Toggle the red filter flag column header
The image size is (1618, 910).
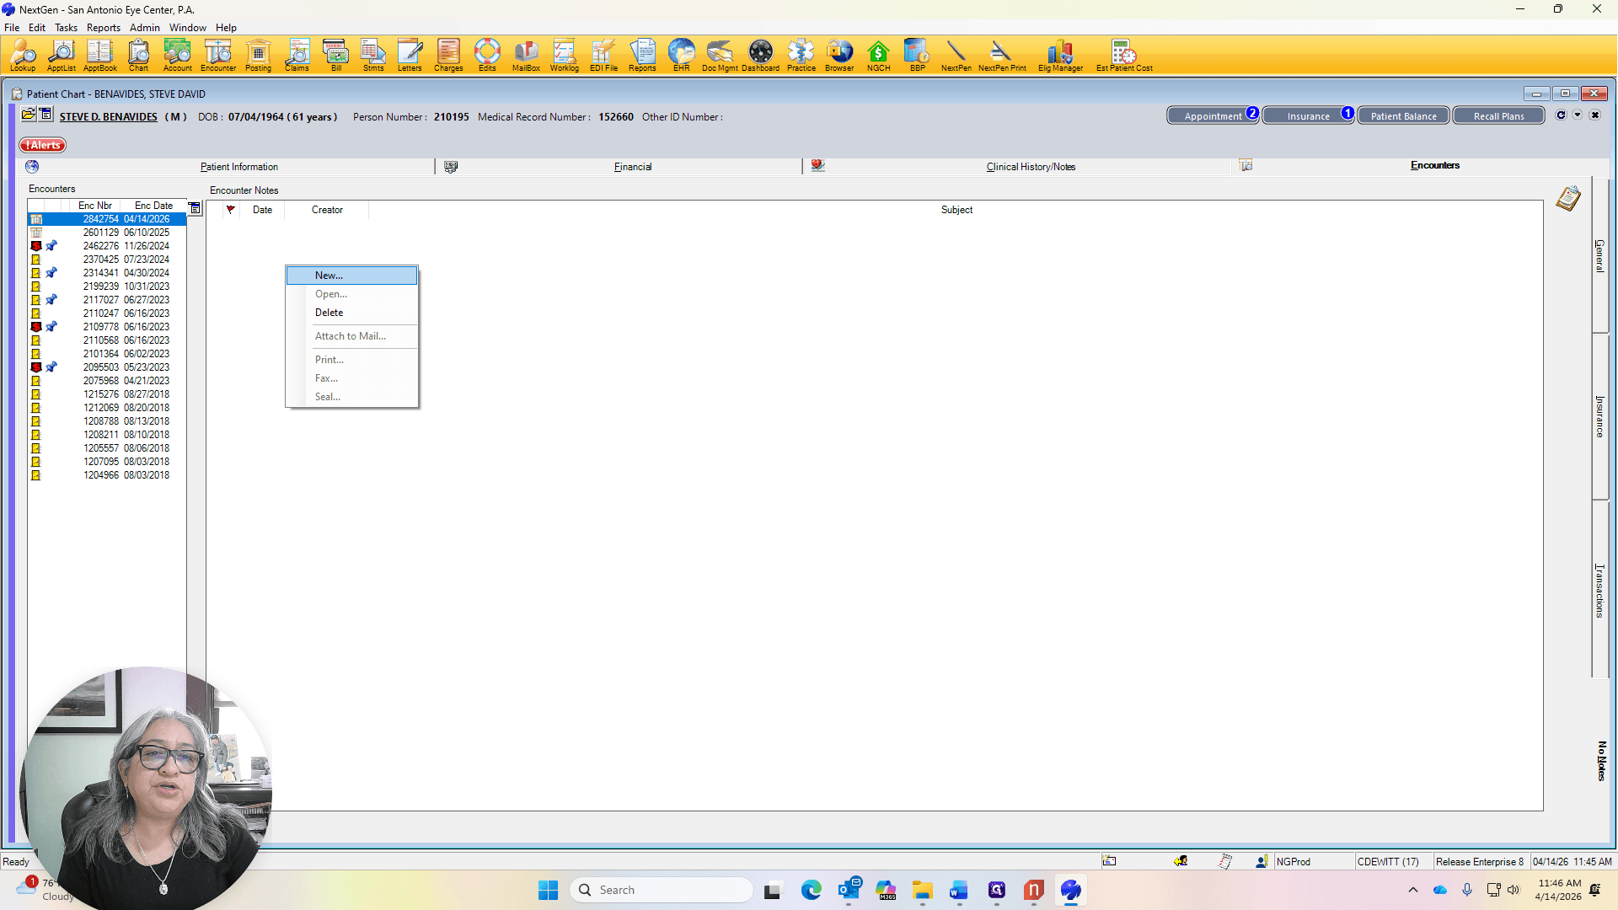click(x=230, y=210)
